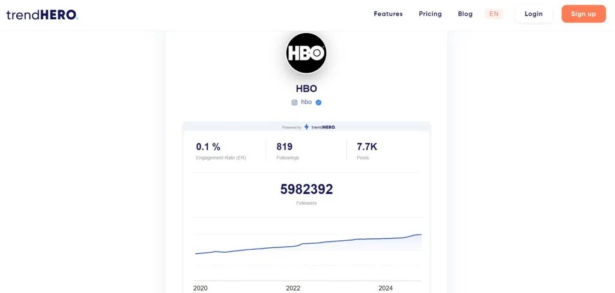Screen dimensions: 615x293
Task: Click the orange Sign up button
Action: (x=583, y=14)
